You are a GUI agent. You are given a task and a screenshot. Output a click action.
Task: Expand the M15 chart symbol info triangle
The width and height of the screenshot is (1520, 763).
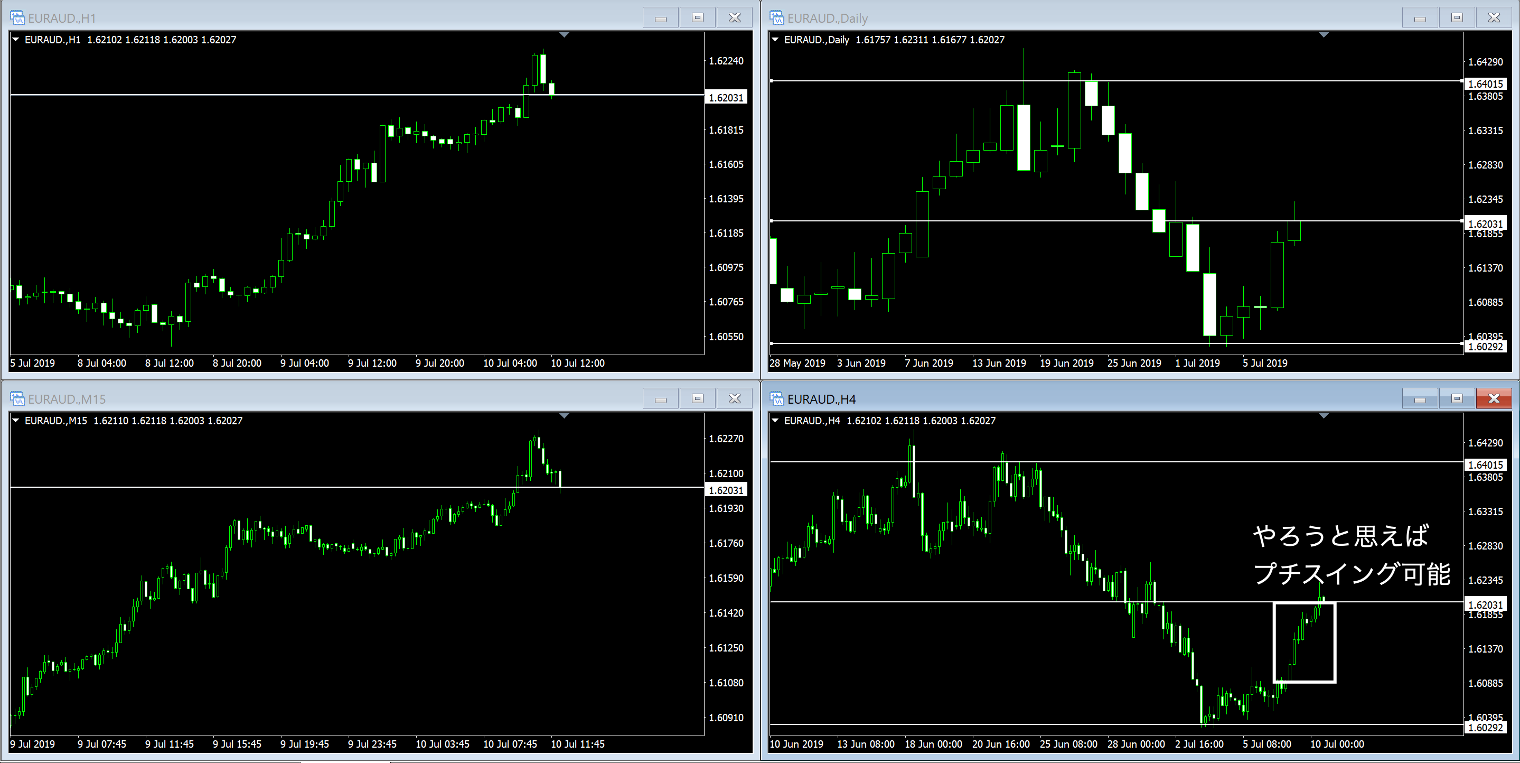tap(16, 421)
